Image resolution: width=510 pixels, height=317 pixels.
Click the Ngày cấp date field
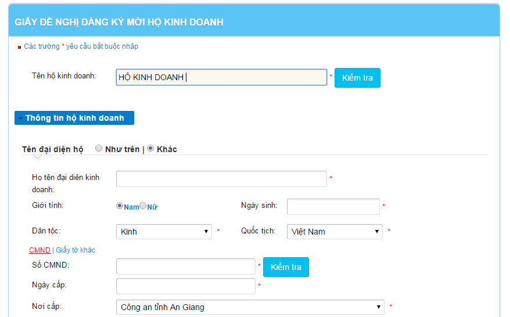pos(186,286)
